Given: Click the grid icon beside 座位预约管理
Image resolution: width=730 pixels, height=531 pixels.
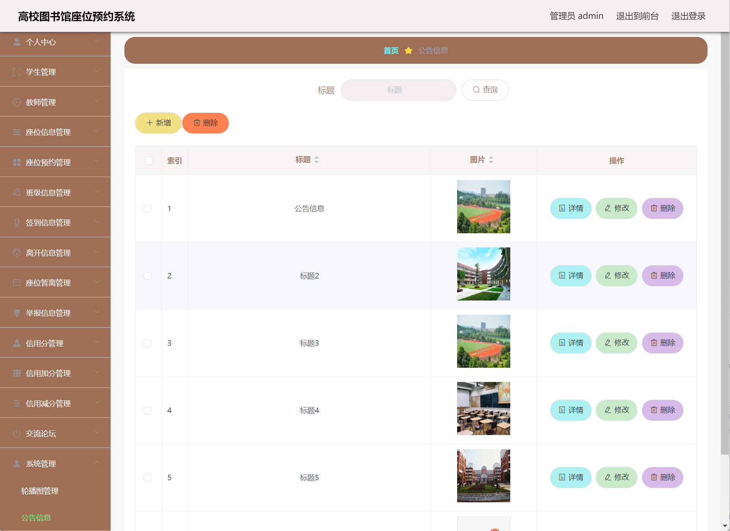Looking at the screenshot, I should click(17, 162).
